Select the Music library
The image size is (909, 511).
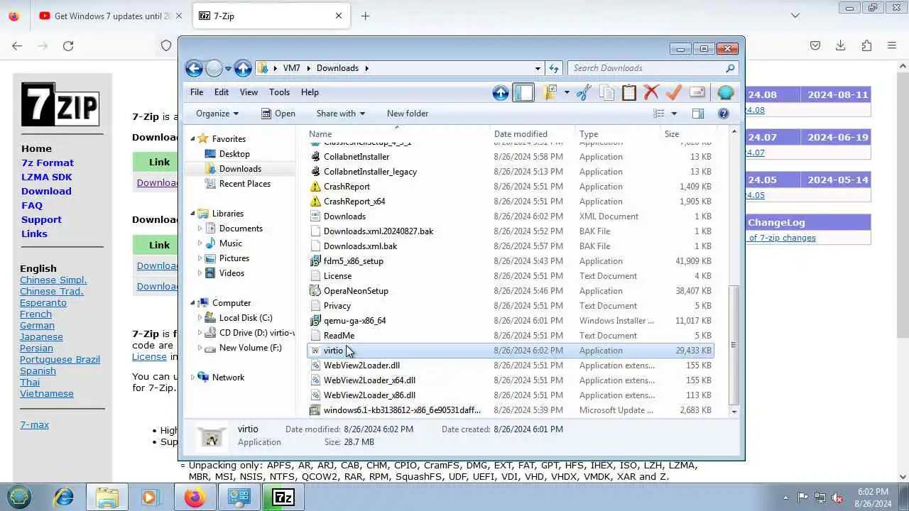(x=230, y=243)
